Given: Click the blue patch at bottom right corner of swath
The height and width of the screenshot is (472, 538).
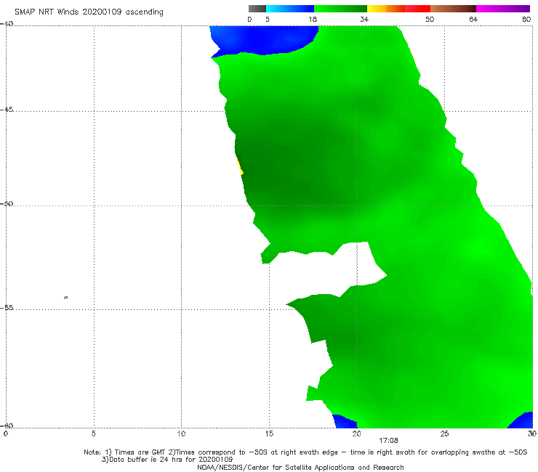Looking at the screenshot, I should (523, 421).
